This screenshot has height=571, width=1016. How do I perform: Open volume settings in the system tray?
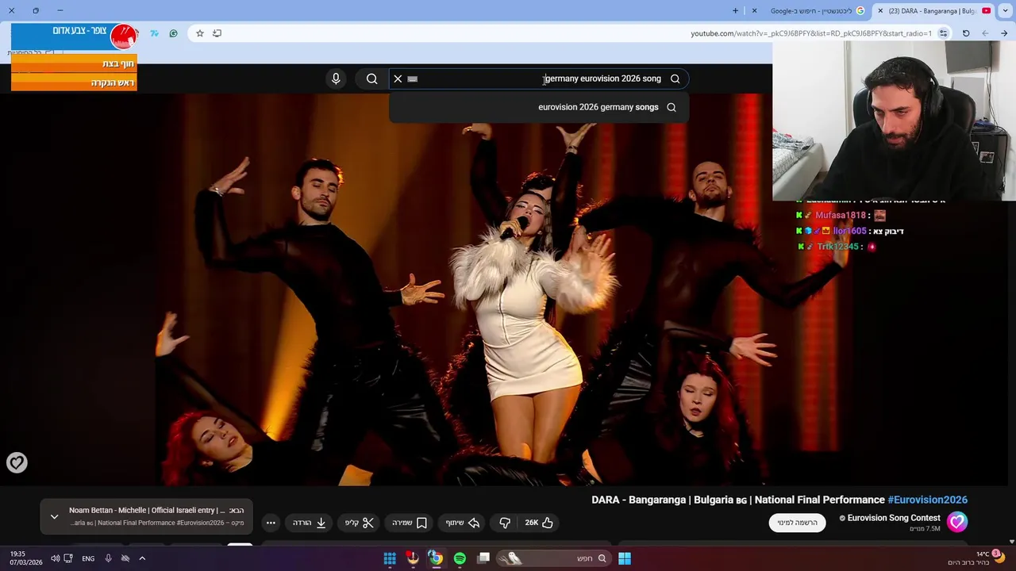(x=56, y=558)
